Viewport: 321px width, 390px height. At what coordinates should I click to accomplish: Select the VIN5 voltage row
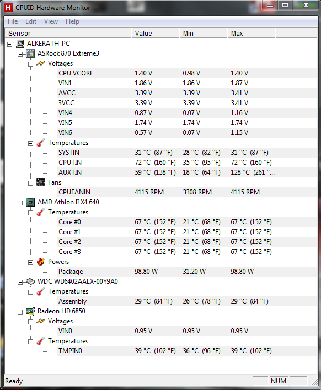click(188, 123)
